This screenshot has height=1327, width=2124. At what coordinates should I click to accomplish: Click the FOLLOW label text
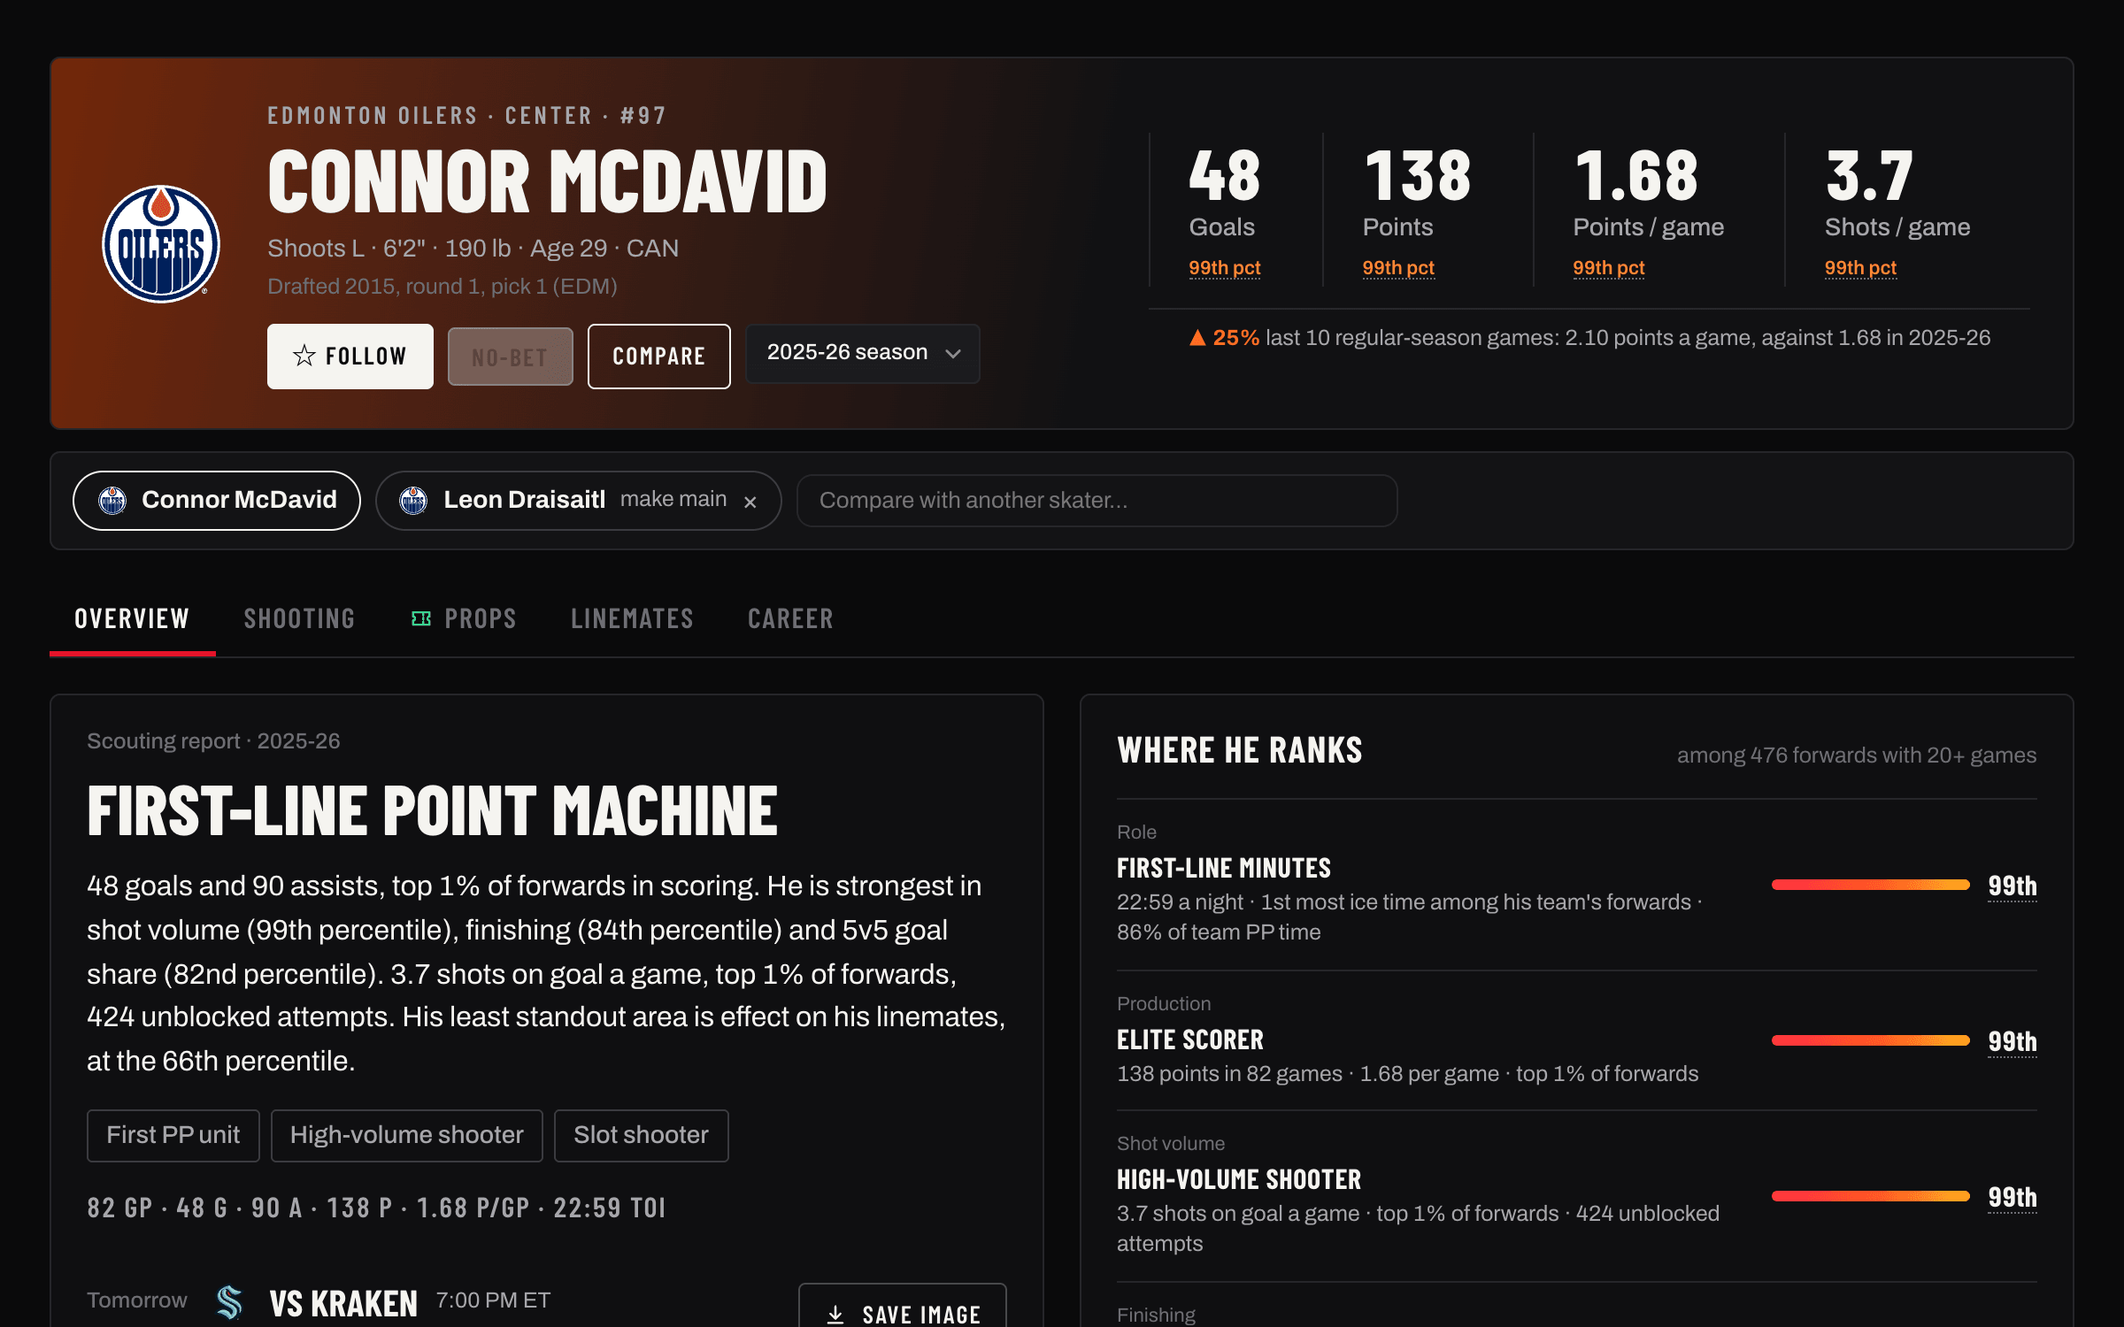[366, 357]
